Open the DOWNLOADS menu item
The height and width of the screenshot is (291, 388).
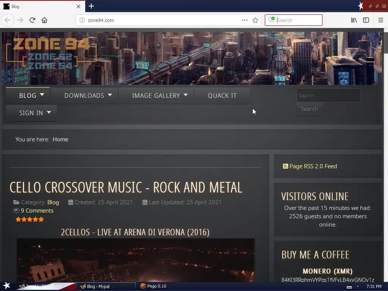[x=84, y=95]
